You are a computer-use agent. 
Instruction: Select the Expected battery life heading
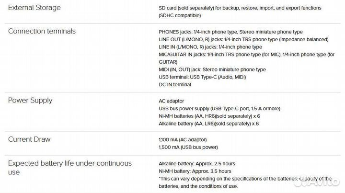69,167
